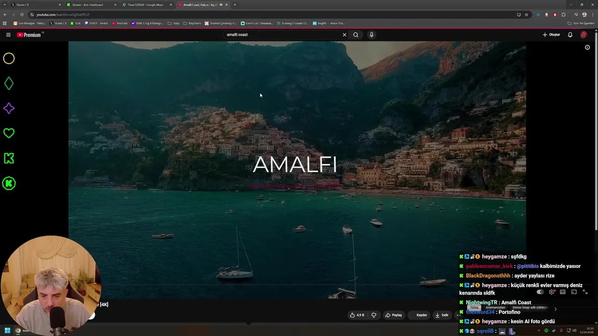Switch to Stream - Kick Dashboard tab
Viewport: 598px width, 336px height.
point(91,5)
